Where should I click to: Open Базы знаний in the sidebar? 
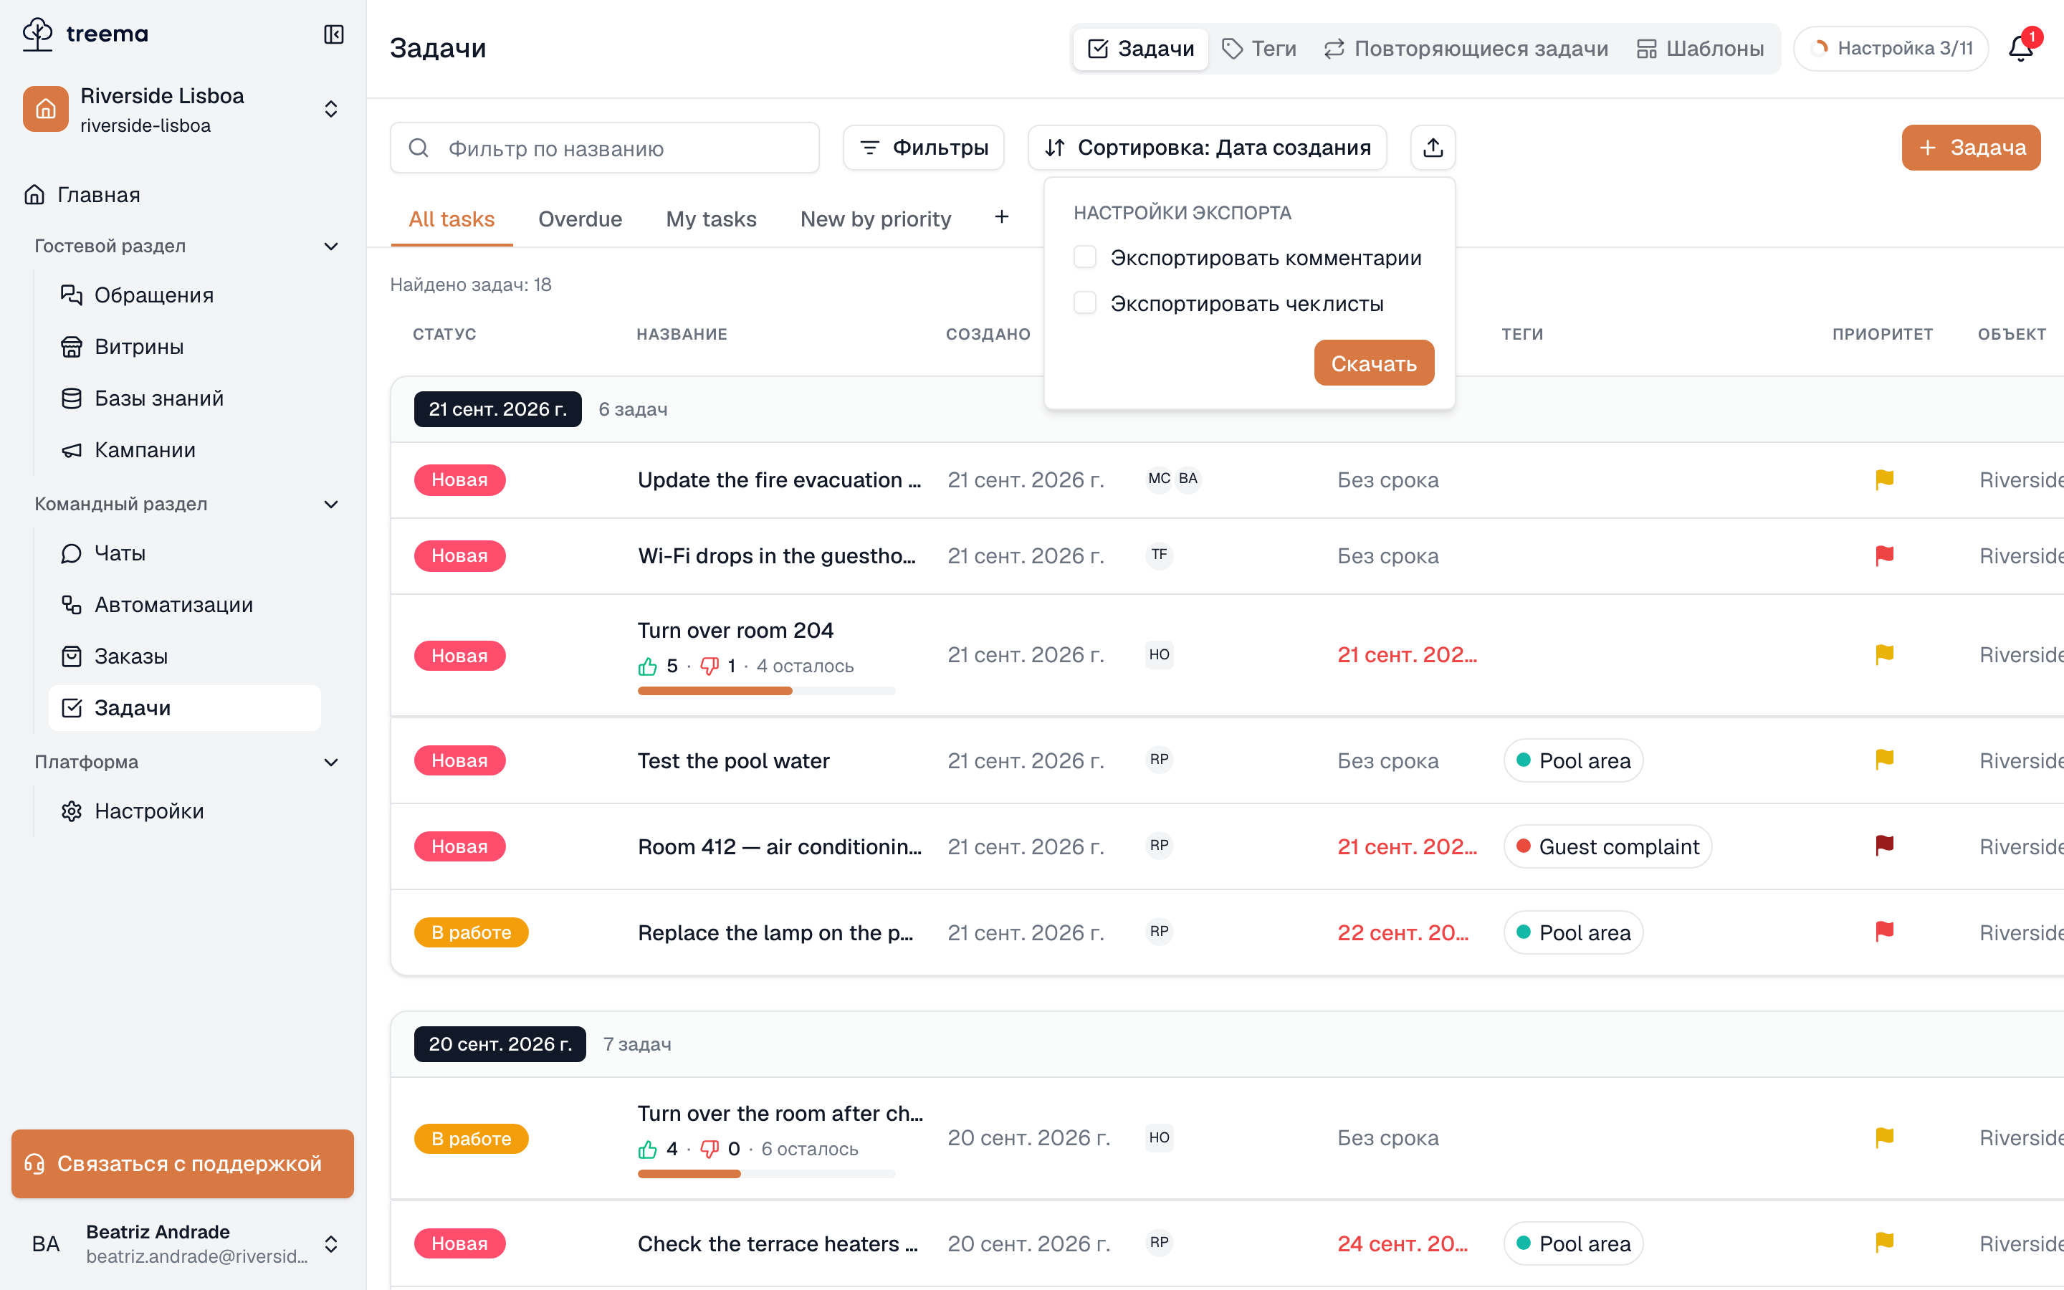(184, 398)
